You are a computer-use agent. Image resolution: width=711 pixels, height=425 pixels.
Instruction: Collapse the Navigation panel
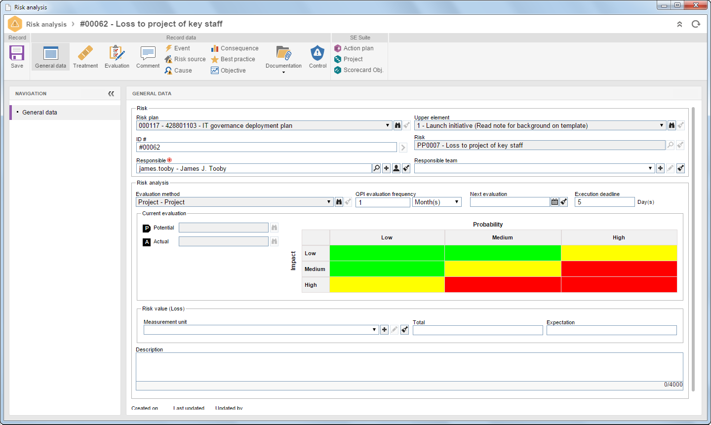tap(111, 93)
